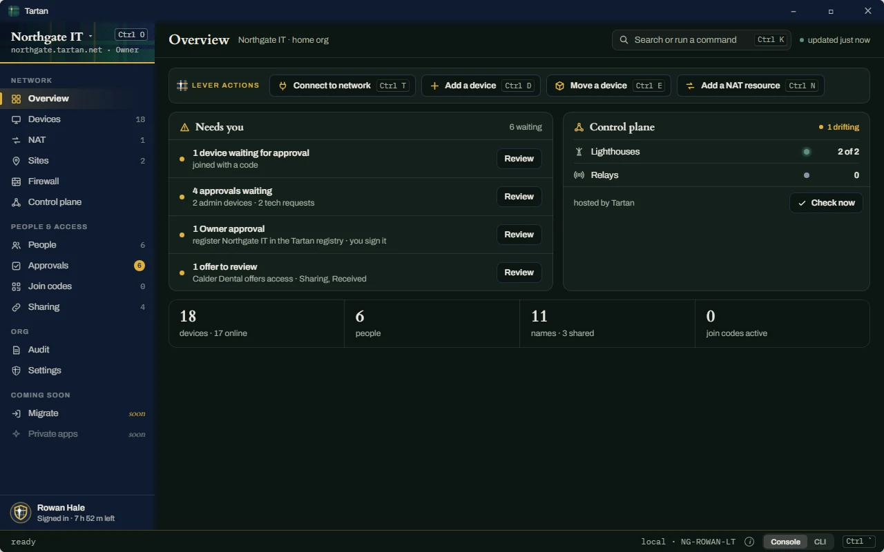Click the Tartan app logo in title bar
The width and height of the screenshot is (884, 552).
[13, 11]
